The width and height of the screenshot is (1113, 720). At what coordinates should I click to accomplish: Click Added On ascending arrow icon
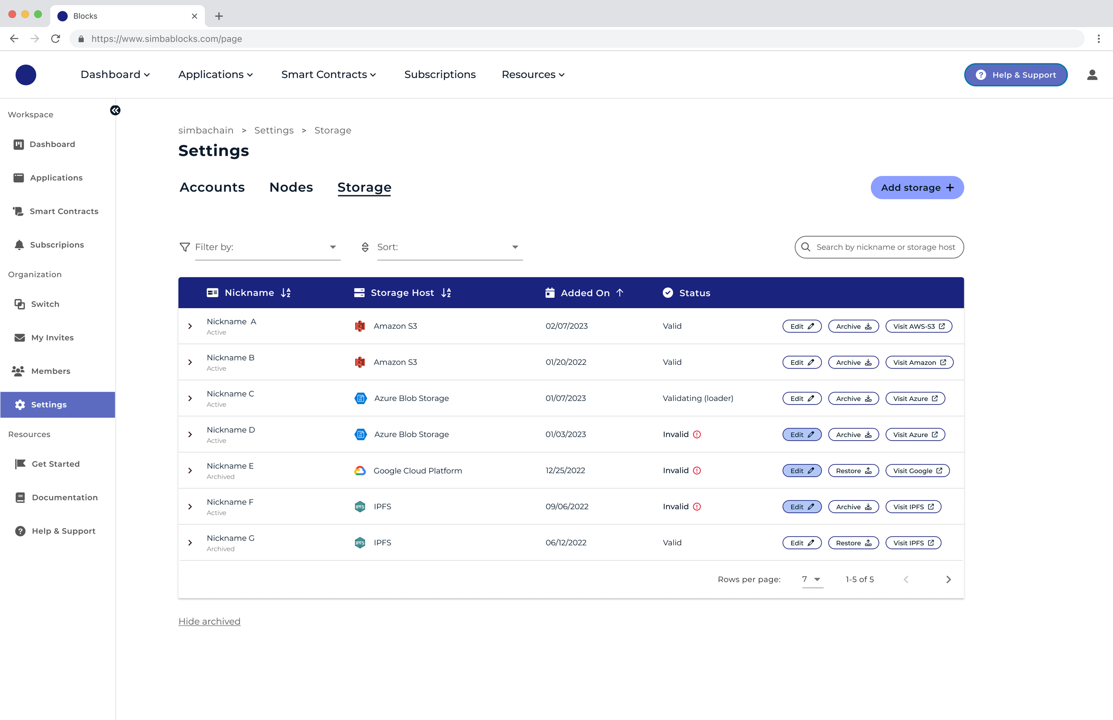[620, 293]
